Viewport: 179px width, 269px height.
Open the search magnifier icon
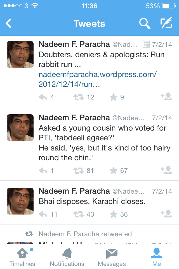[145, 24]
